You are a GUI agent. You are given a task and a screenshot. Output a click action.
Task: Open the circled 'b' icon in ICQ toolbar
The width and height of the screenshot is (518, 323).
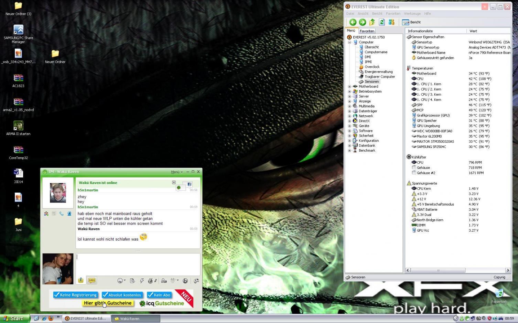185,281
